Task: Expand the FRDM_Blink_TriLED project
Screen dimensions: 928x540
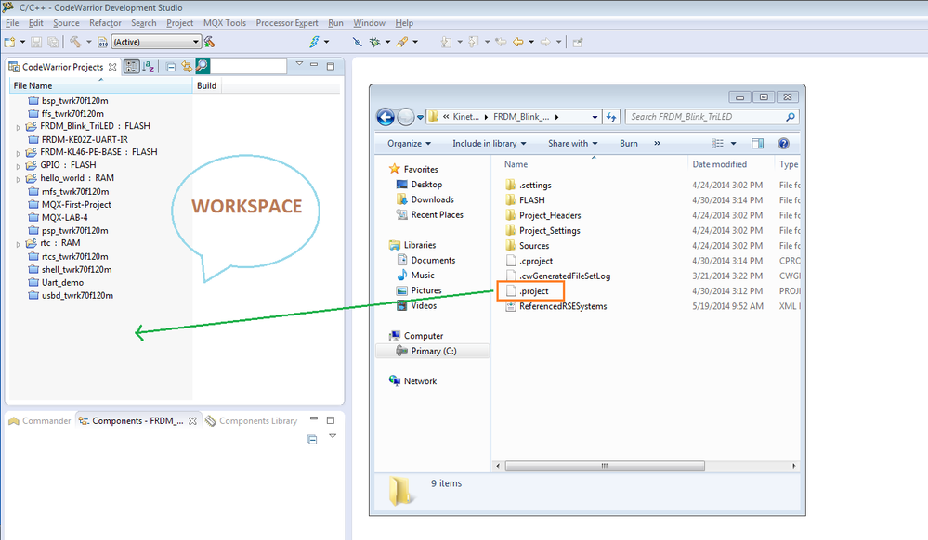Action: coord(18,127)
